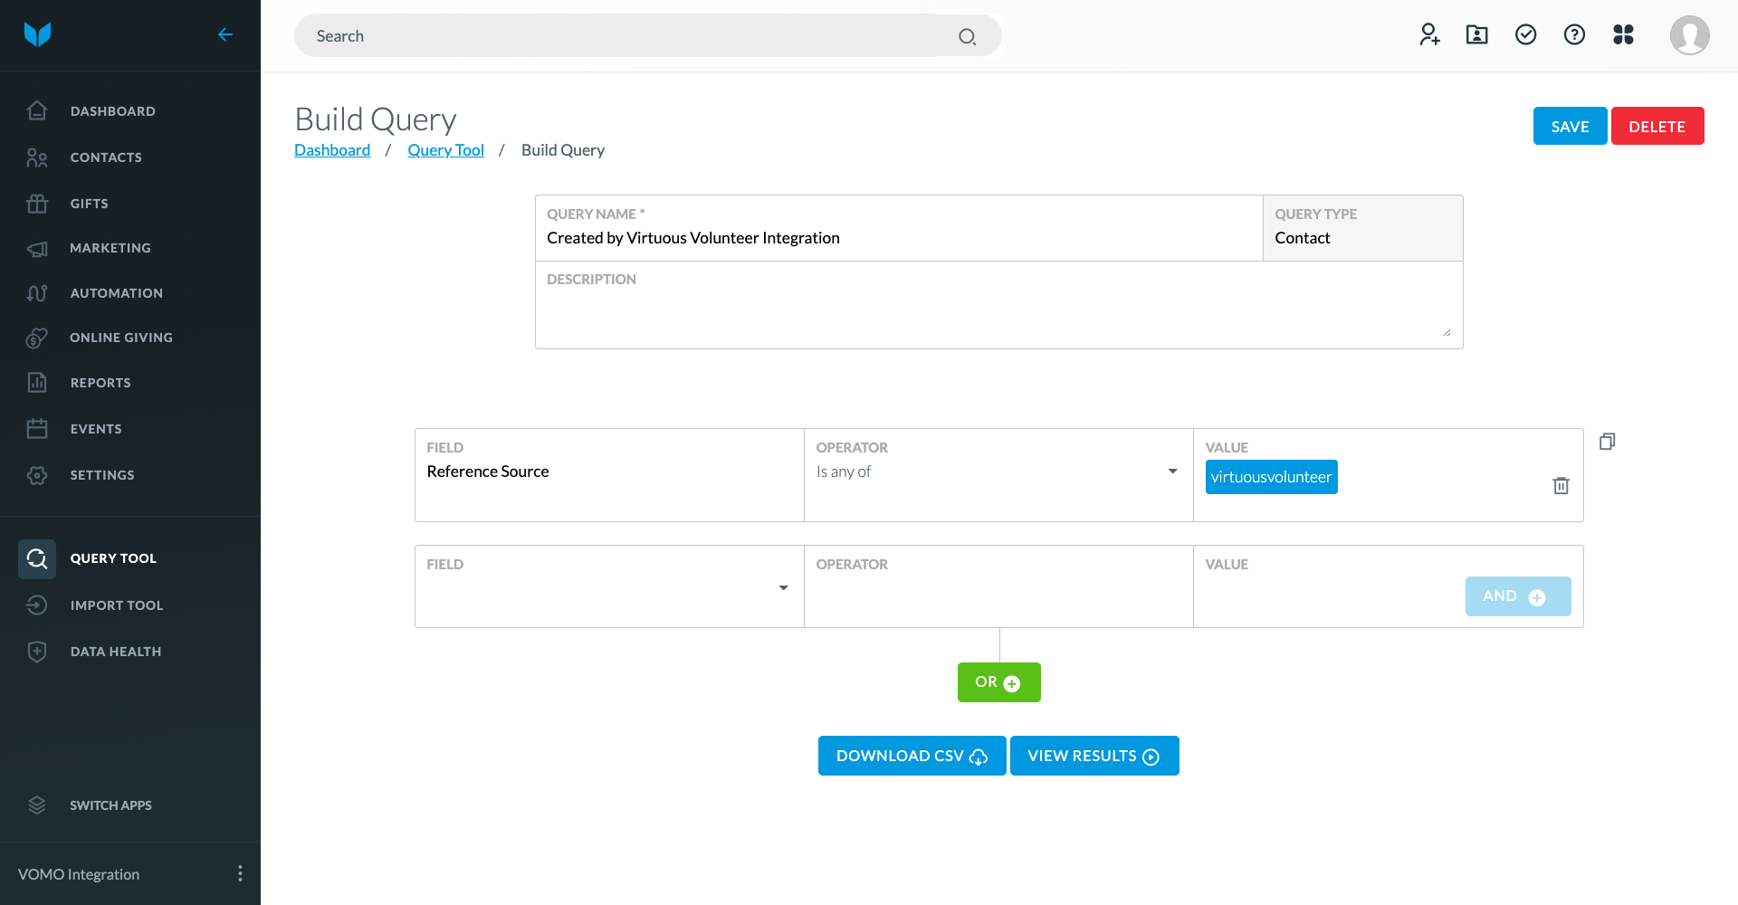Edit the Query Name field
The image size is (1738, 905).
click(899, 228)
